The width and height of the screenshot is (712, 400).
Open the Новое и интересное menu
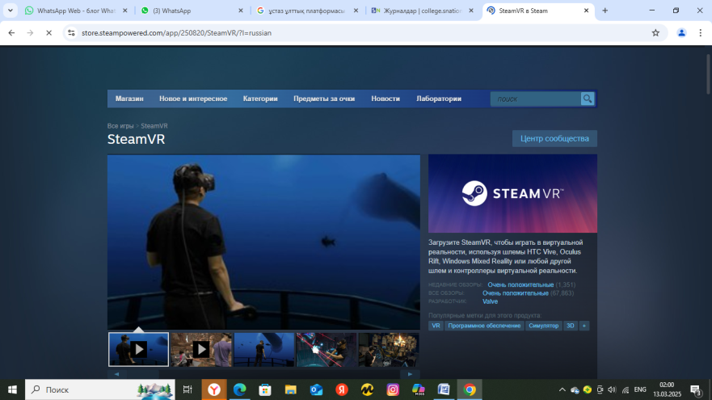pos(193,99)
